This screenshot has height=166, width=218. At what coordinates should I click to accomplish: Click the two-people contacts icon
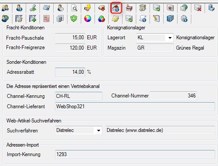(5, 8)
